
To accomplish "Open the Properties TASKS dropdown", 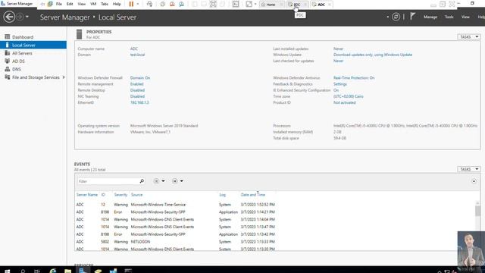I will pyautogui.click(x=468, y=37).
